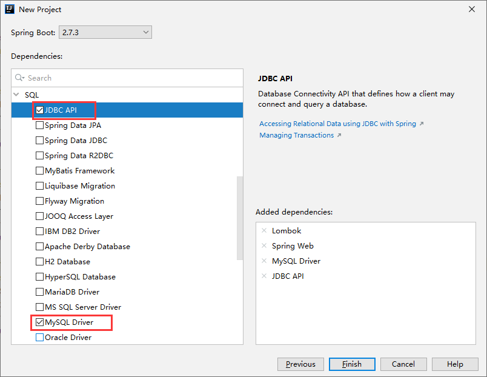Click Finish to create the project
Viewport: 487px width, 377px height.
[x=352, y=364]
